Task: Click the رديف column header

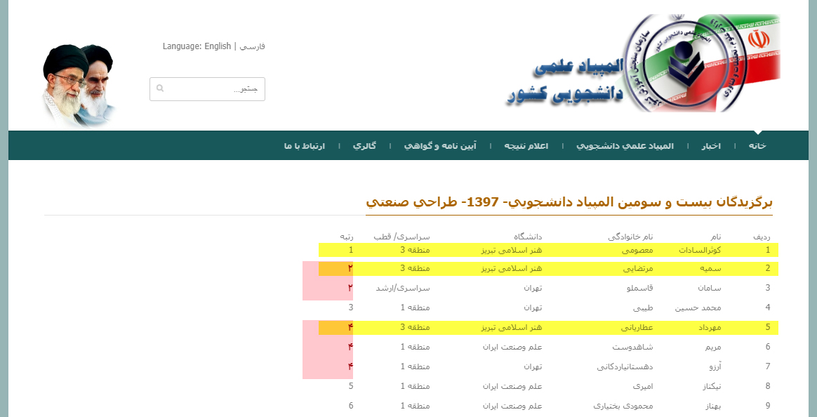Action: point(762,237)
